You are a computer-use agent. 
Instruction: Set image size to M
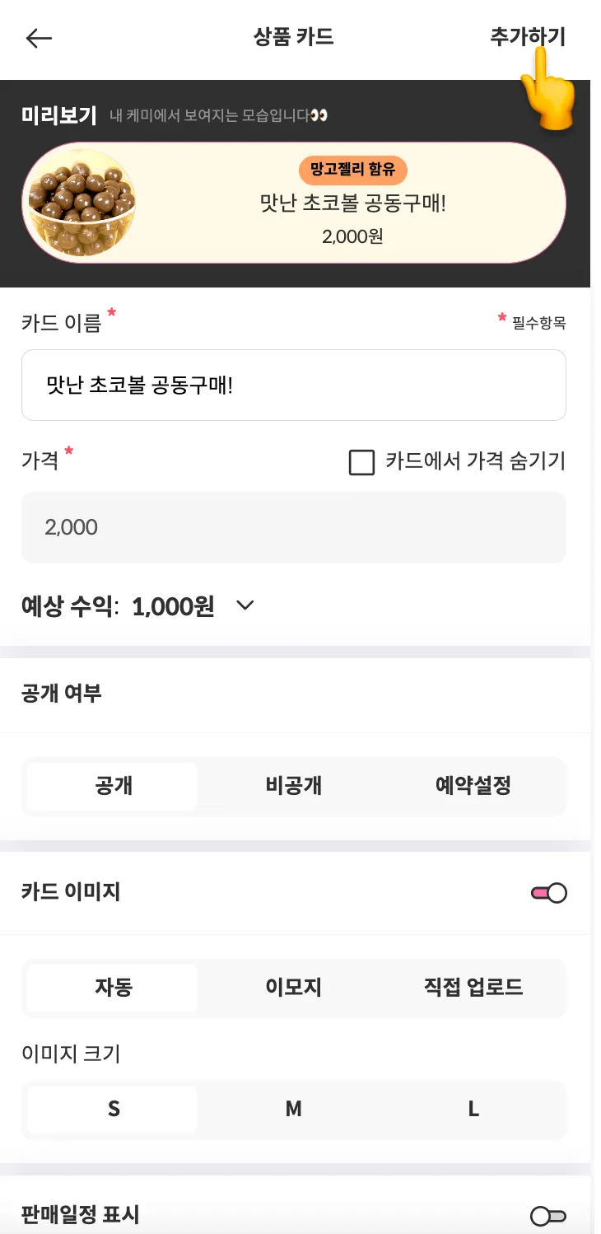coord(293,1110)
